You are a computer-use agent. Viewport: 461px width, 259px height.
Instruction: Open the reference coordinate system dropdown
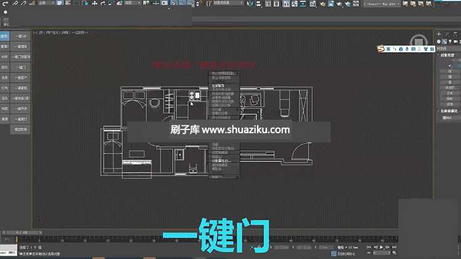tap(133, 3)
